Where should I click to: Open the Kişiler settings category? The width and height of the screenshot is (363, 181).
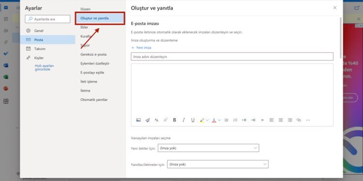(47, 58)
